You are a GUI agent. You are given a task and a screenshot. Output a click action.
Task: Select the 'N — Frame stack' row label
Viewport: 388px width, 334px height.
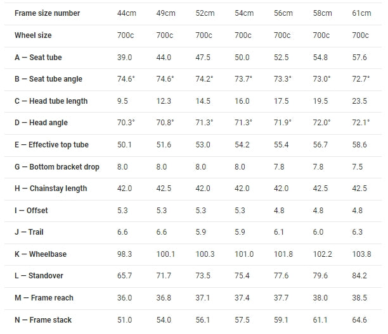[x=43, y=320]
